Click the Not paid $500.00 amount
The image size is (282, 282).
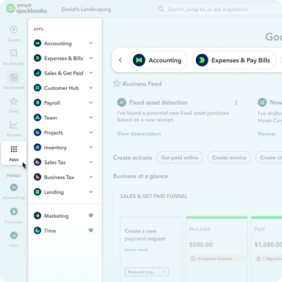click(201, 245)
